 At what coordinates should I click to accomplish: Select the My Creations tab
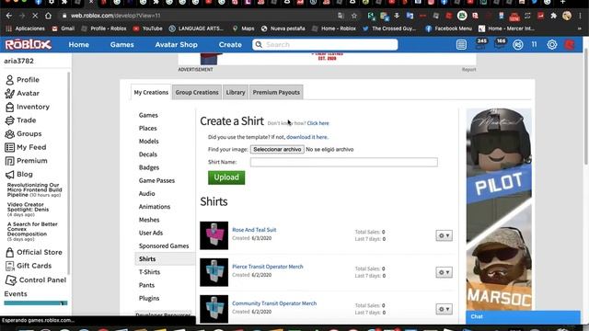(151, 92)
